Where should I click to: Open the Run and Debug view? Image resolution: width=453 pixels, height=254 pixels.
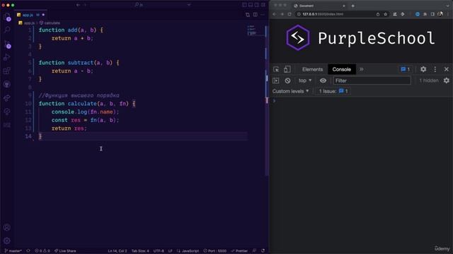tap(7, 57)
